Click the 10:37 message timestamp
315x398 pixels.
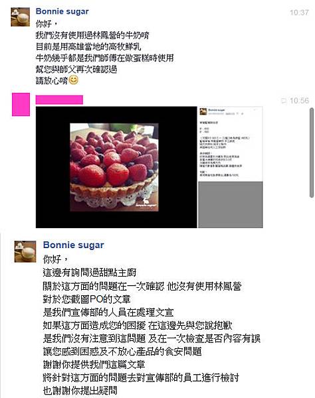[299, 13]
